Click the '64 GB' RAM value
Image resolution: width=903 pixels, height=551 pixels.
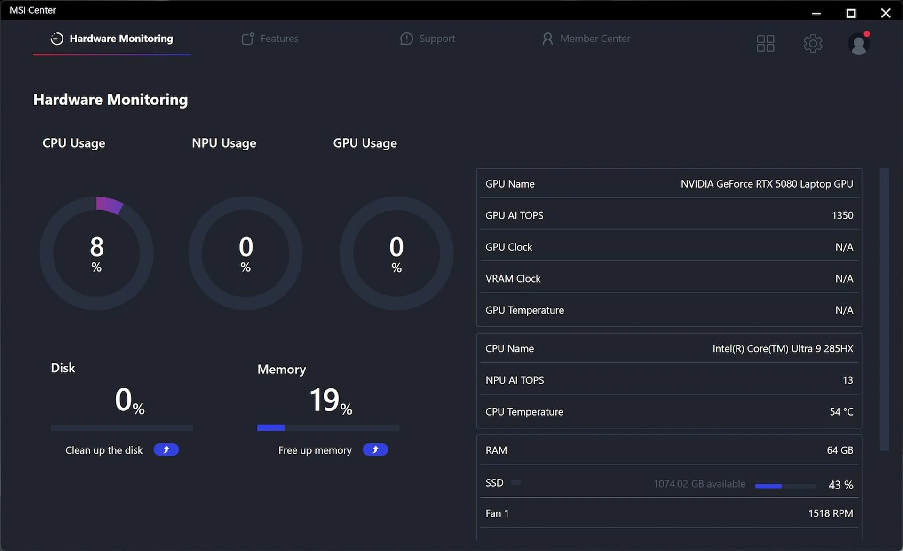click(x=840, y=450)
